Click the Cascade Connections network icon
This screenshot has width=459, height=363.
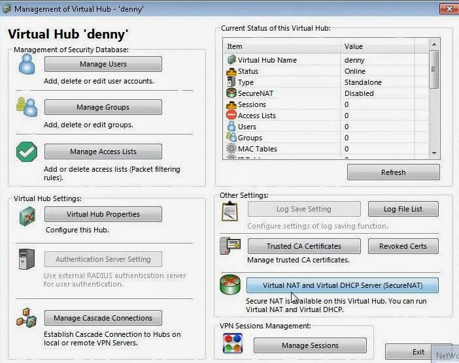coord(27,318)
